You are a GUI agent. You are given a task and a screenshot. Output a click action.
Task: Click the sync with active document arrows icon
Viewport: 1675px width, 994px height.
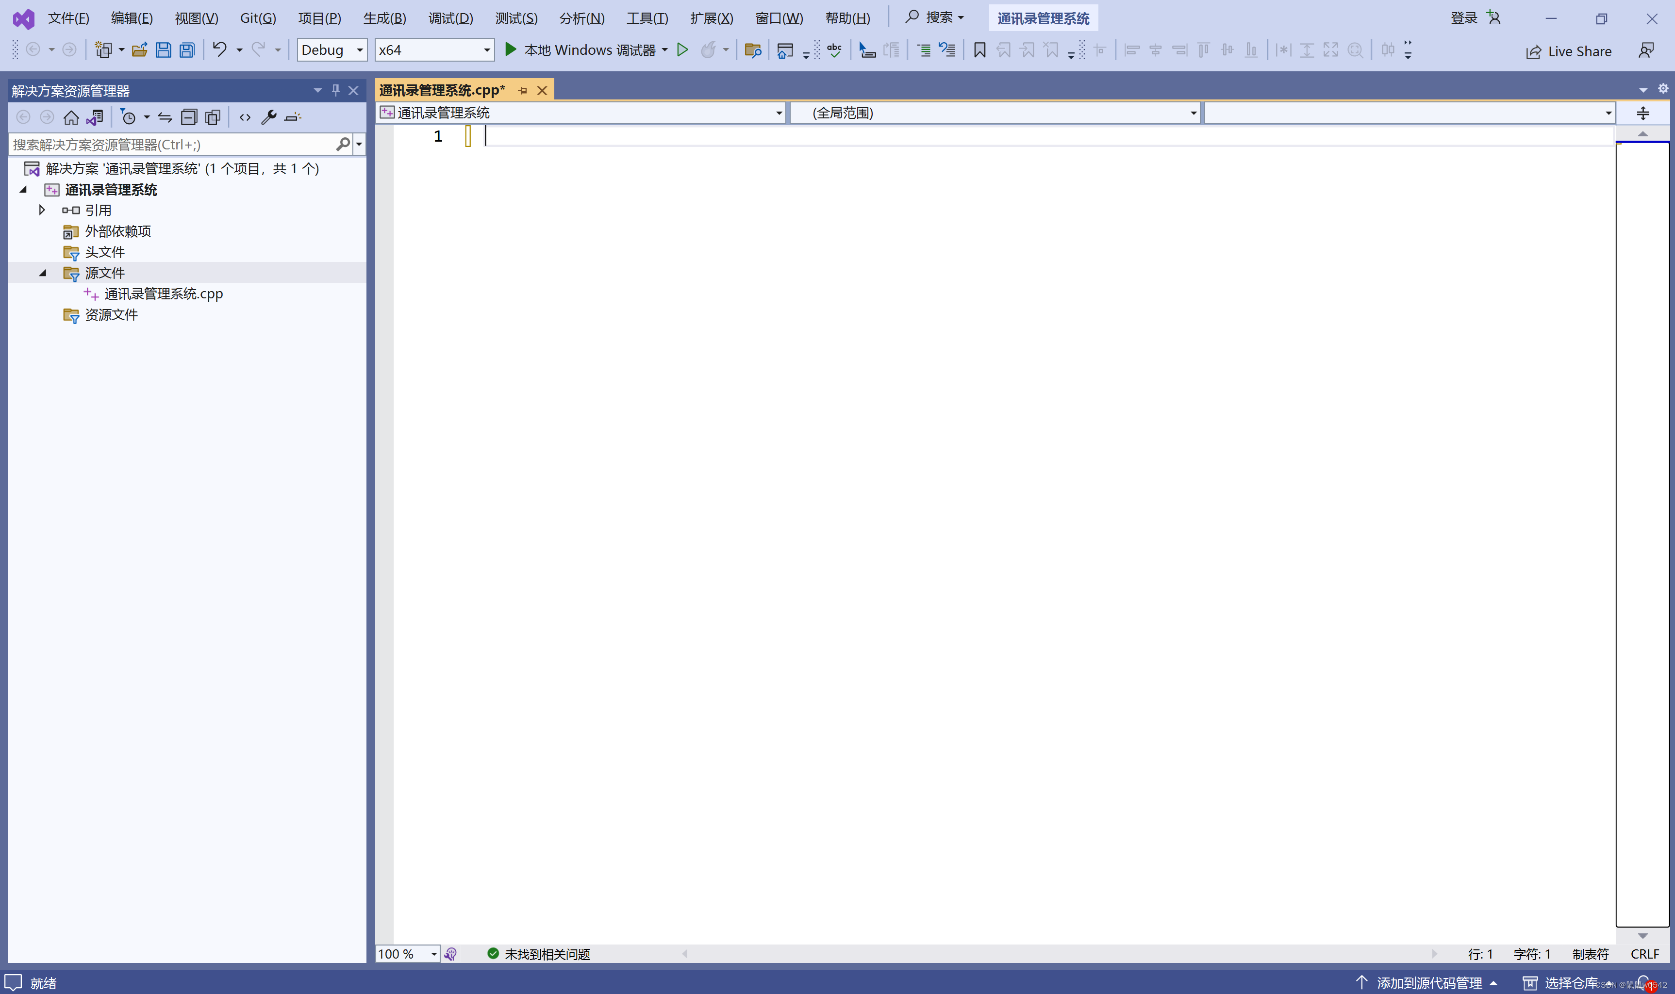point(165,118)
